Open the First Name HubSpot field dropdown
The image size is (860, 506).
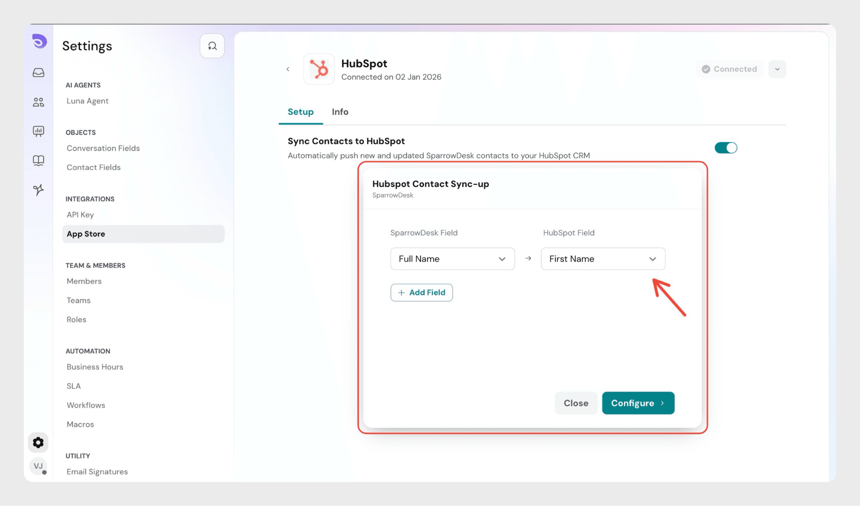603,259
